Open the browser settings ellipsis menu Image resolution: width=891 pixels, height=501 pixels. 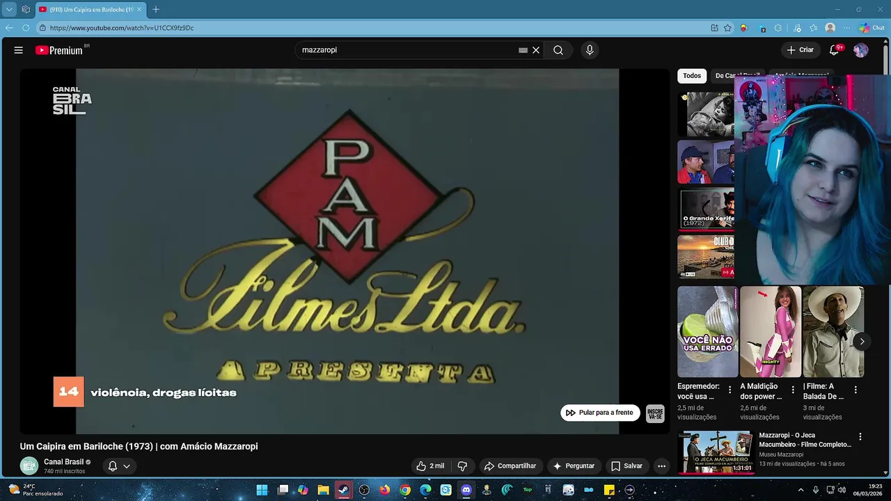point(846,28)
